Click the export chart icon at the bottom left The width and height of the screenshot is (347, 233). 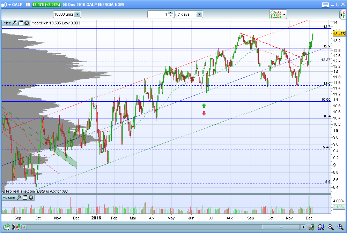6,227
